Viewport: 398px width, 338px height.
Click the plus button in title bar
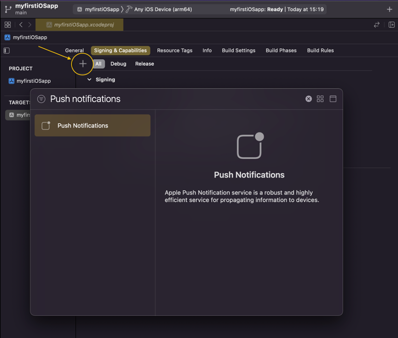389,10
